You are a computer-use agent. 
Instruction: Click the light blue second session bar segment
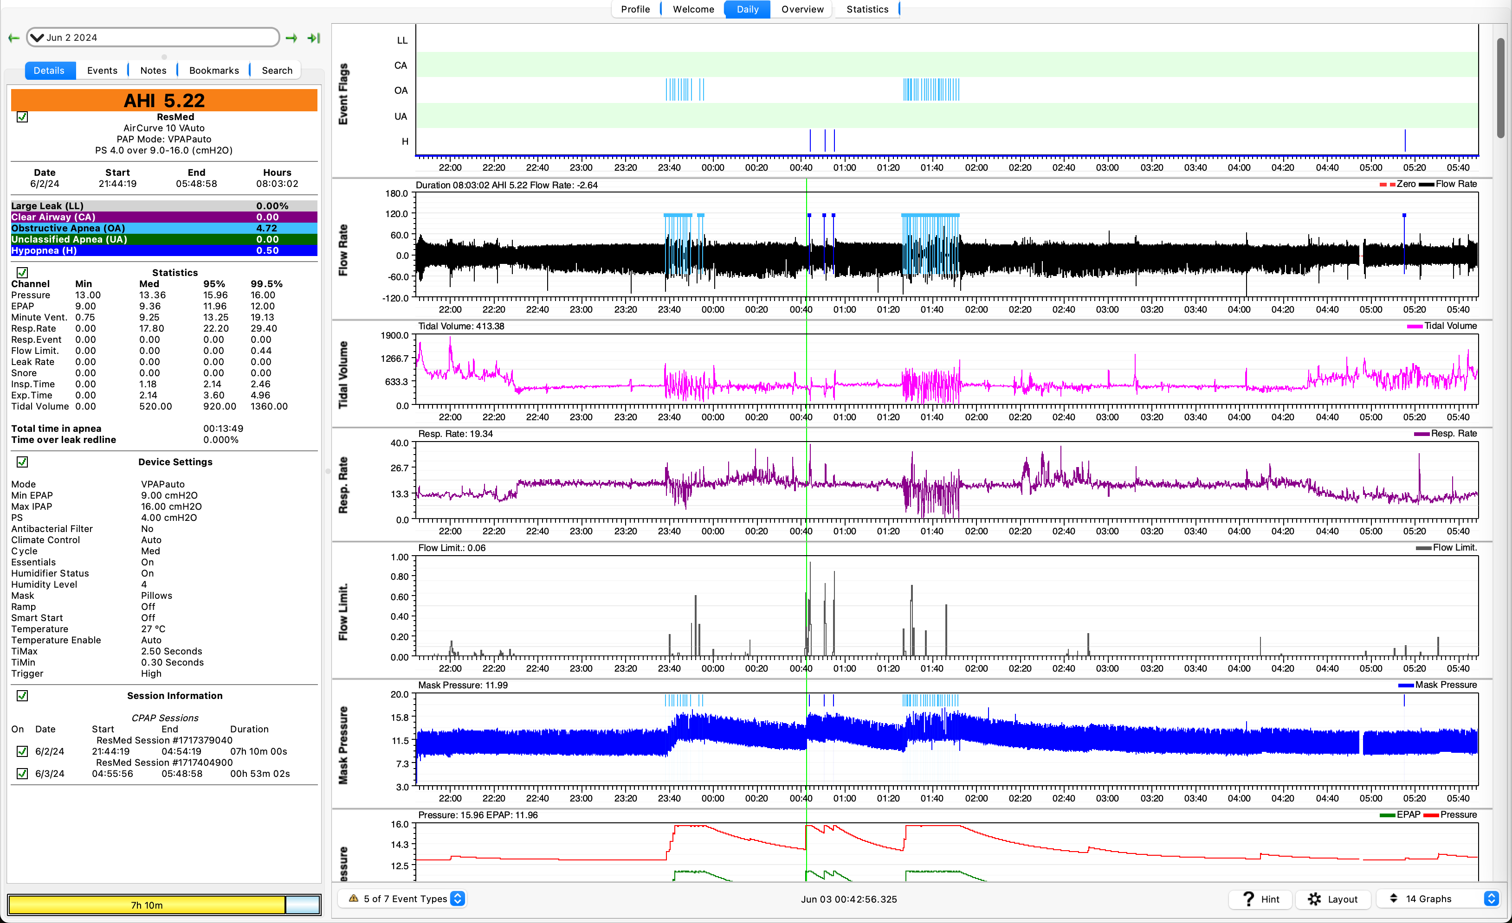pyautogui.click(x=303, y=904)
